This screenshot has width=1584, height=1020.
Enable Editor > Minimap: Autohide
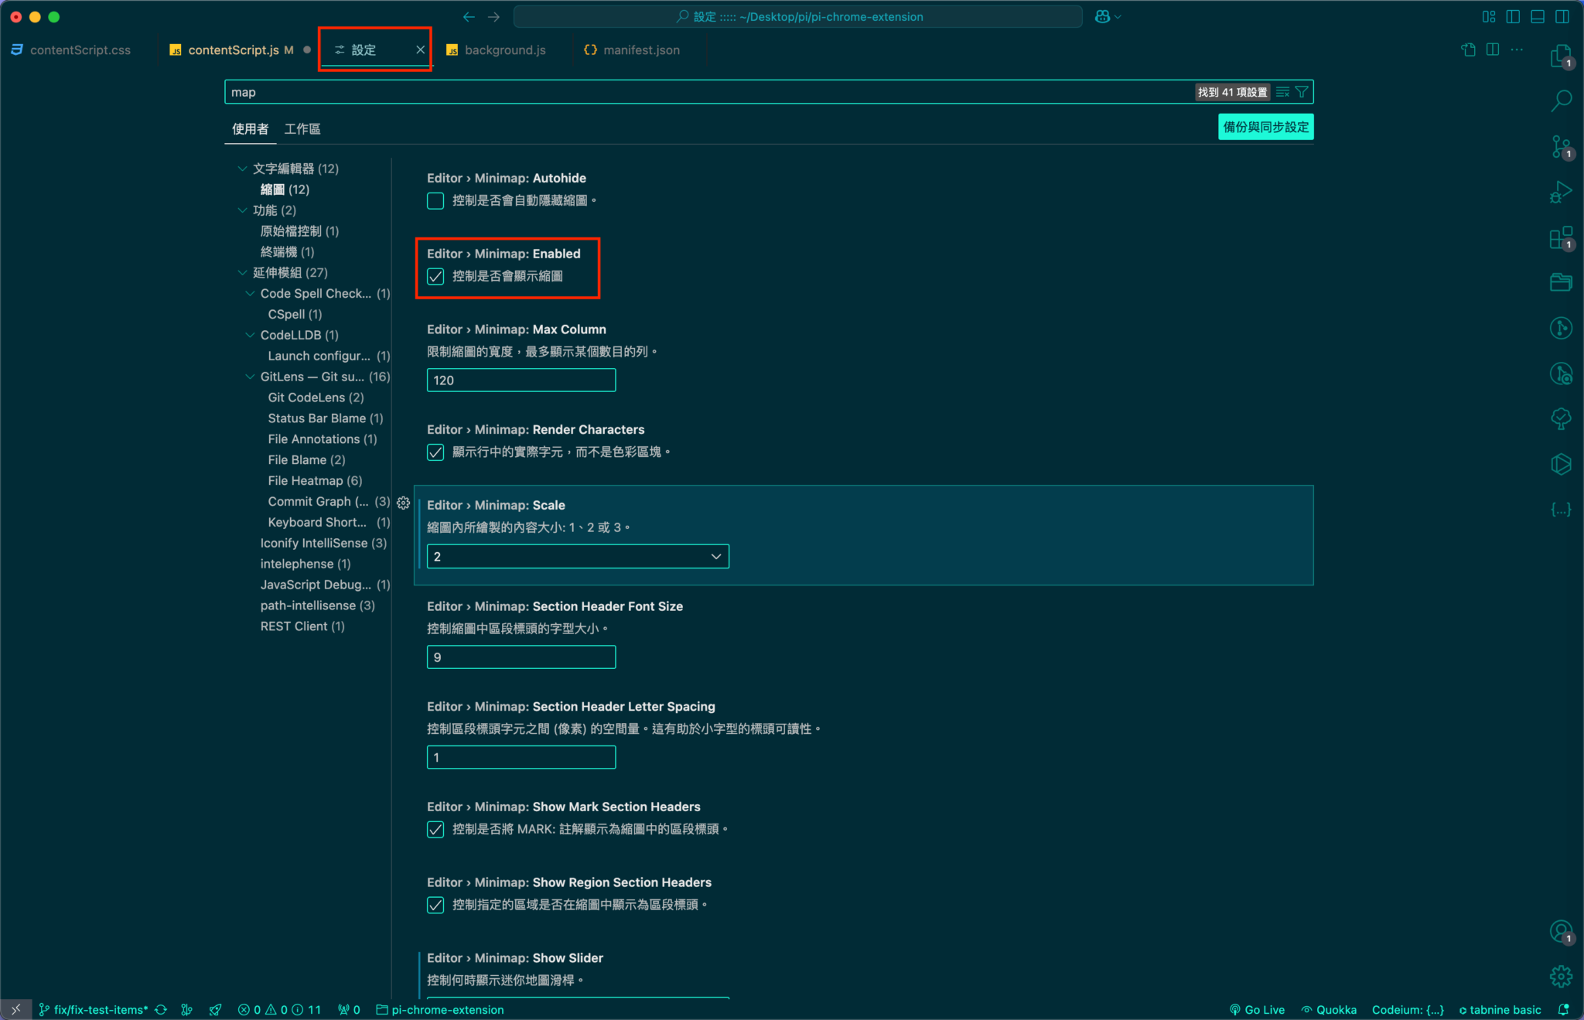[x=435, y=200]
